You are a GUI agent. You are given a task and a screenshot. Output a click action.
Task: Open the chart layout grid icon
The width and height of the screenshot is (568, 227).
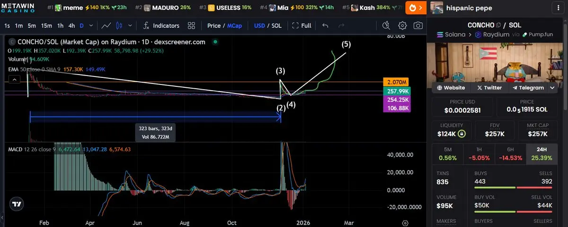(191, 25)
